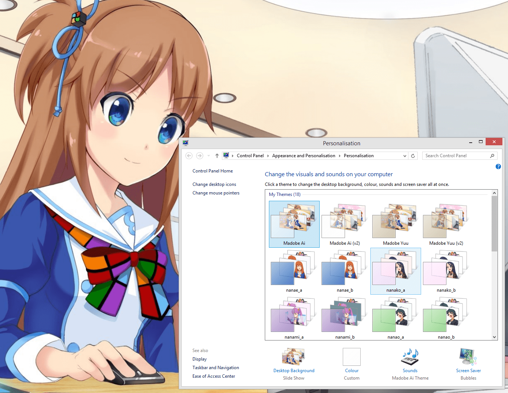Go back using the back arrow
The height and width of the screenshot is (393, 508).
coord(189,156)
